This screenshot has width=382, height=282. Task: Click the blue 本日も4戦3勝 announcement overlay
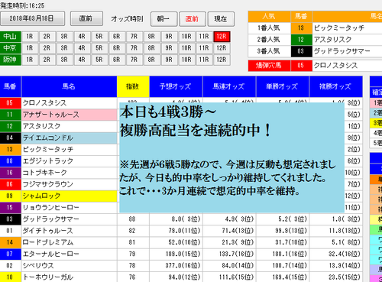[x=231, y=157]
